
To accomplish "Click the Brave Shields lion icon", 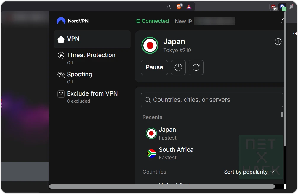I will [179, 6].
